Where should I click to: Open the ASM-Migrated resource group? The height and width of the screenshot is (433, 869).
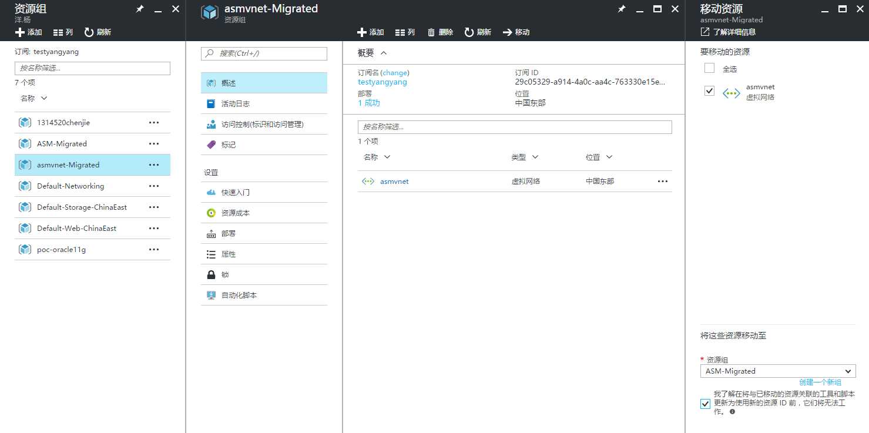point(62,144)
